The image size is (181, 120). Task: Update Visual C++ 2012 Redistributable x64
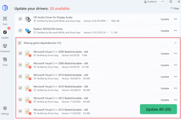(165, 100)
